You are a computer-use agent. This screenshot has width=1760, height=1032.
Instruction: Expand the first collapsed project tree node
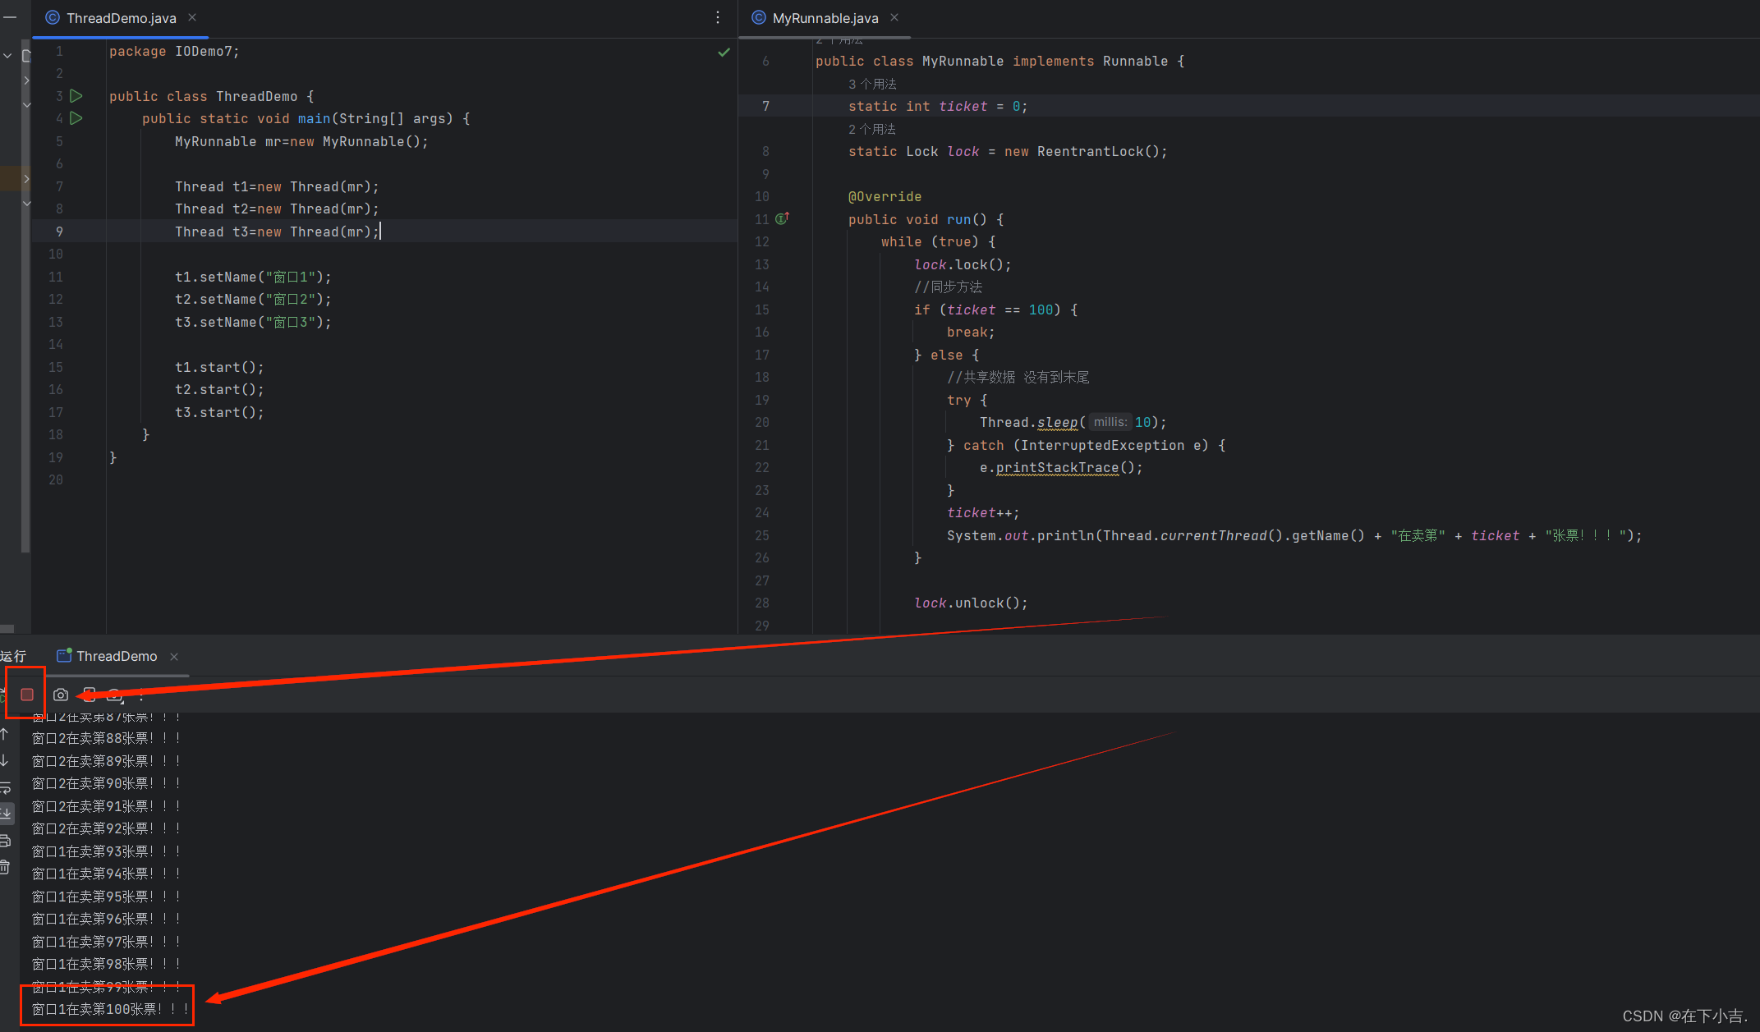pyautogui.click(x=26, y=80)
